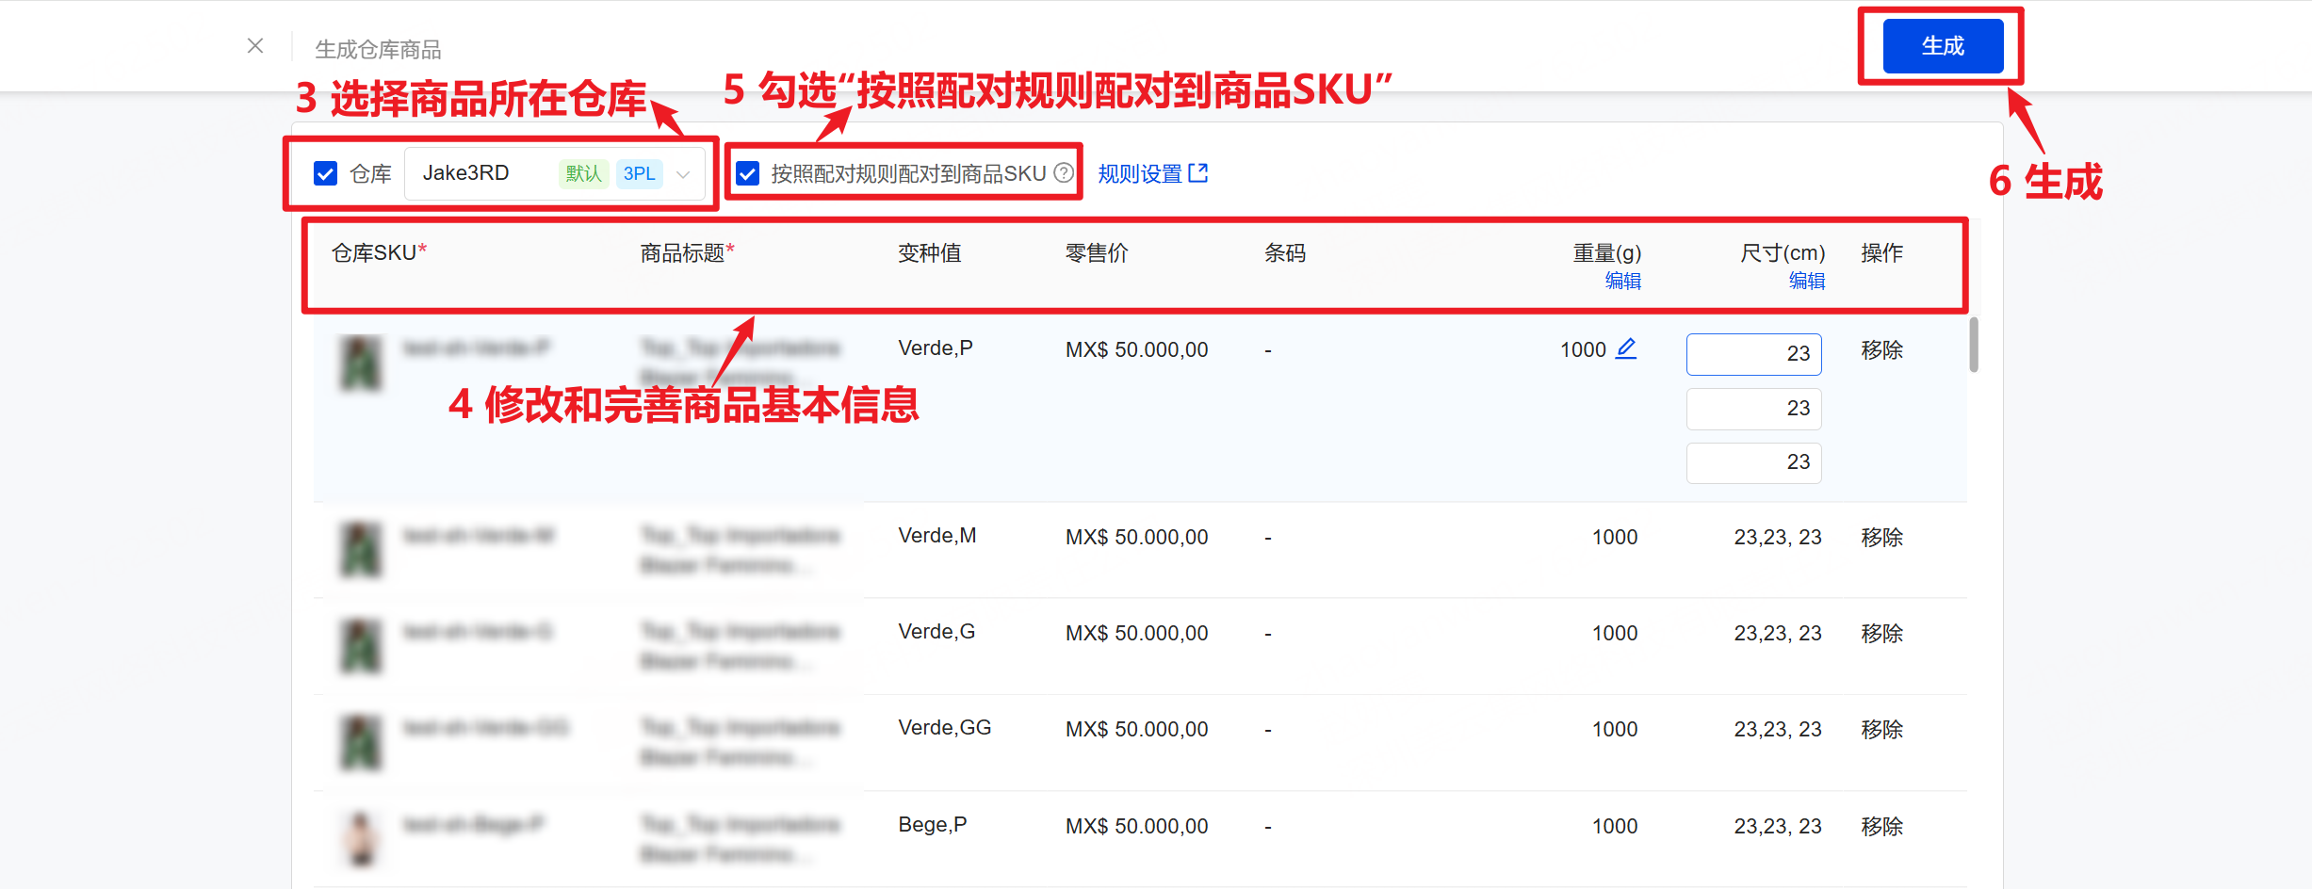Remove the Verde,GG row

pos(1881,730)
